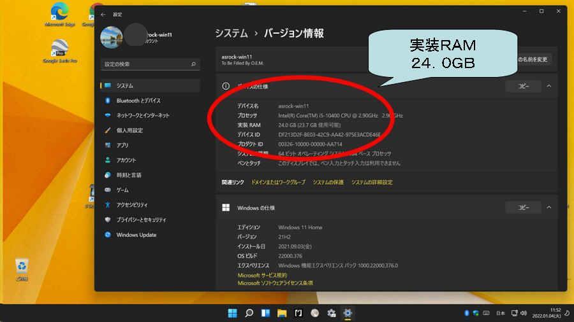Click the network icon in the sidebar
Viewport: 574px width, 322px height.
click(108, 115)
